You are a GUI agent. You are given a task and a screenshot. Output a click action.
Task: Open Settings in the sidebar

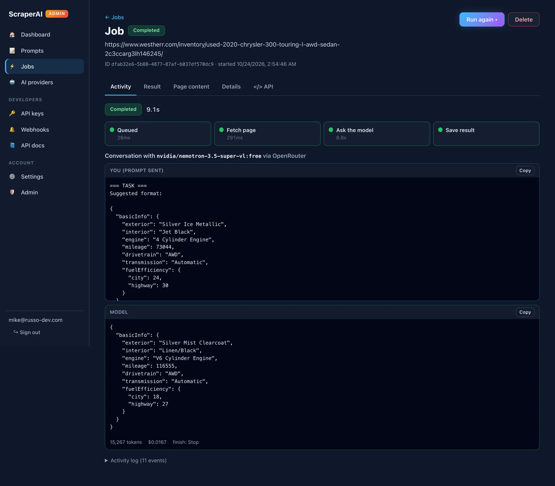tap(44, 176)
